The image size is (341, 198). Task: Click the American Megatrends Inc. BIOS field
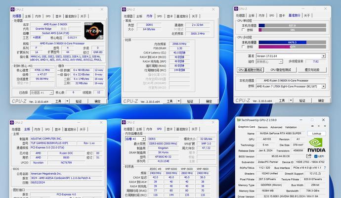pyautogui.click(x=66, y=174)
